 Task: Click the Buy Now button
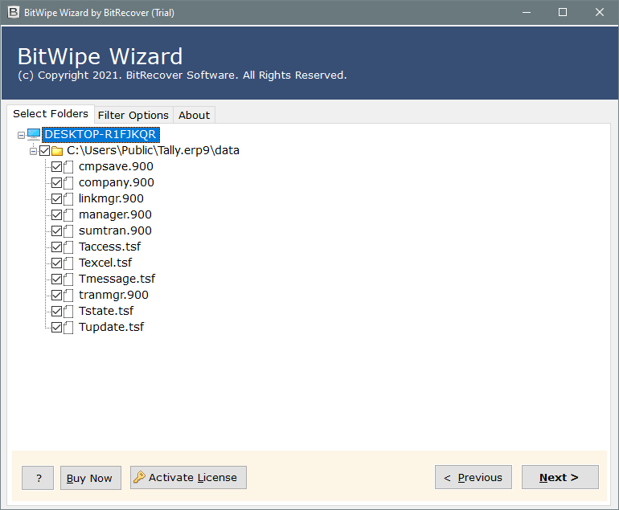click(90, 478)
